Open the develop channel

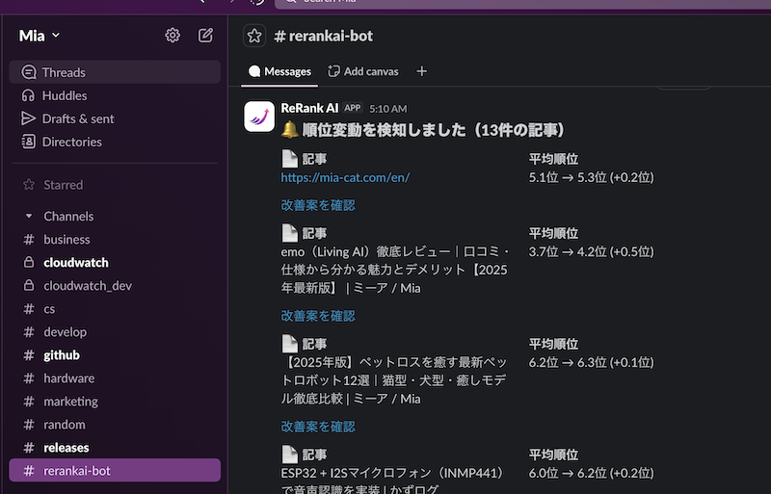click(115, 332)
